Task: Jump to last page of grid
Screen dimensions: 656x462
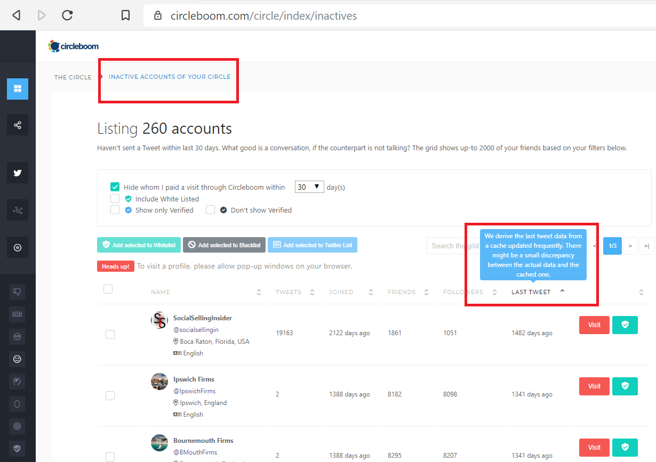Action: point(646,246)
